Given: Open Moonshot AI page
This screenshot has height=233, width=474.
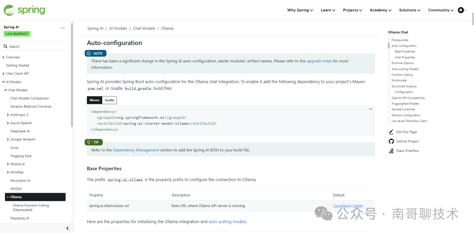Looking at the screenshot, I should click(20, 181).
